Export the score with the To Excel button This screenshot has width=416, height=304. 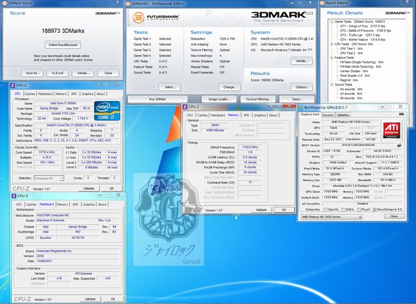pyautogui.click(x=58, y=73)
